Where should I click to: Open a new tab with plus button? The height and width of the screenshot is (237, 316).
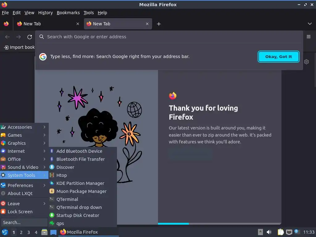click(159, 24)
